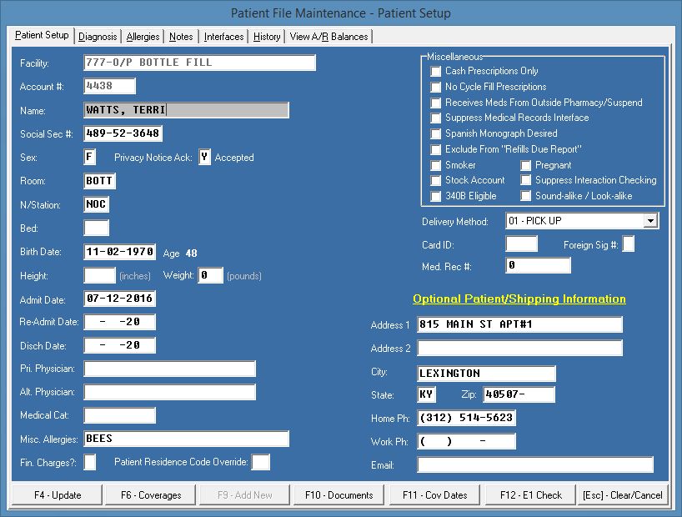Viewport: 682px width, 517px height.
Task: Click the Email input field
Action: pyautogui.click(x=535, y=465)
